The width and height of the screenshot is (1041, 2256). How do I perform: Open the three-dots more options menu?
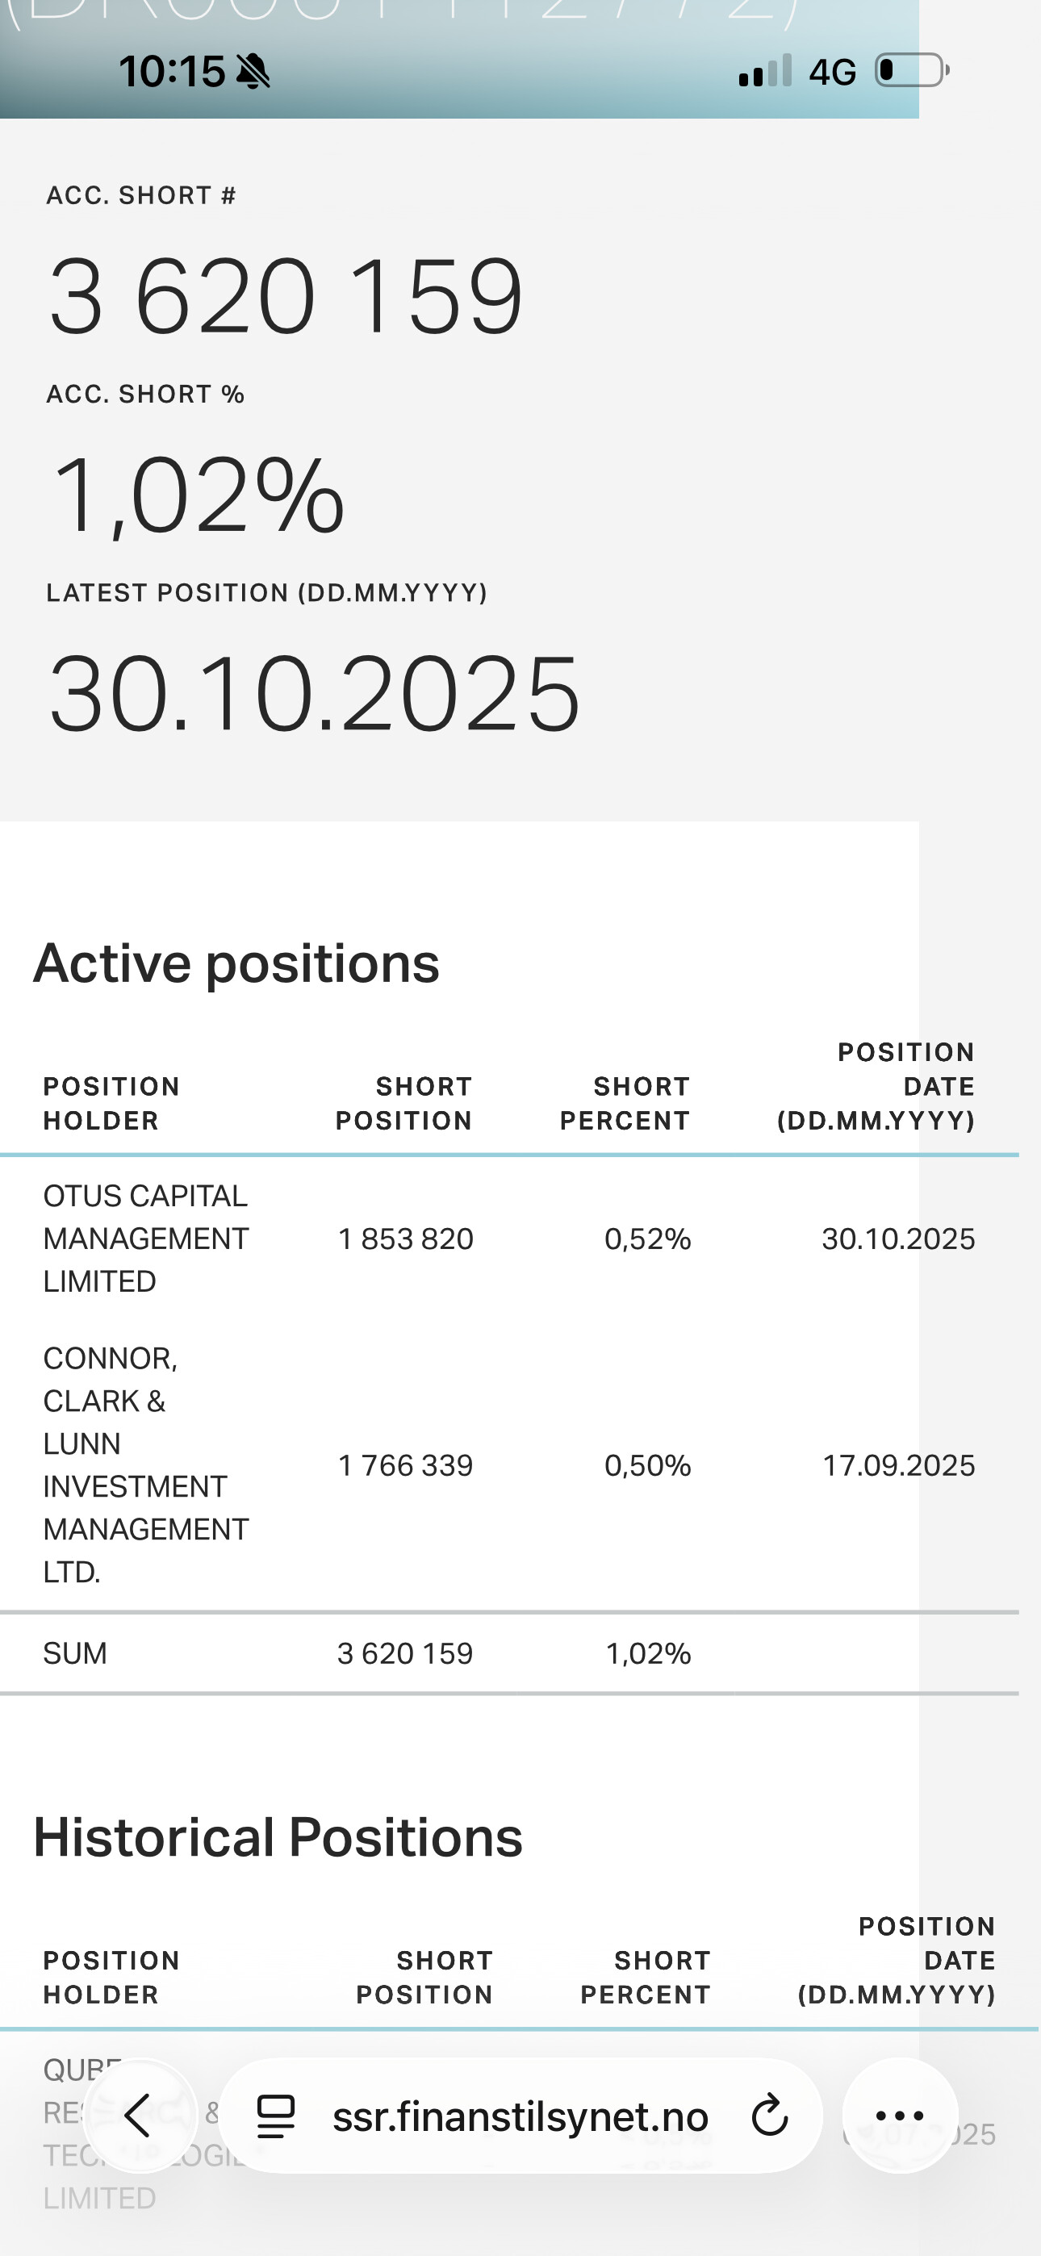[x=899, y=2115]
